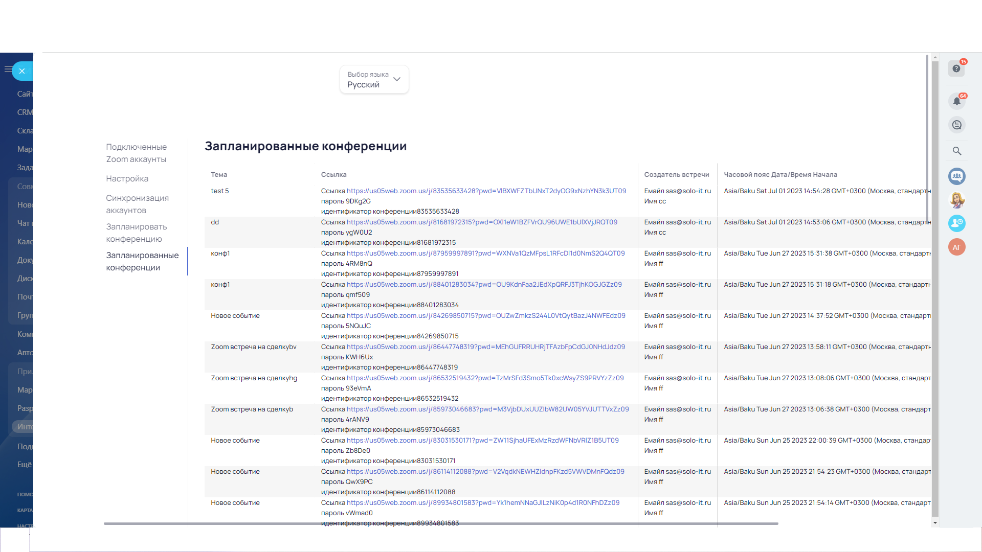Click the vertical page scrollbar down arrow
982x552 pixels.
935,523
